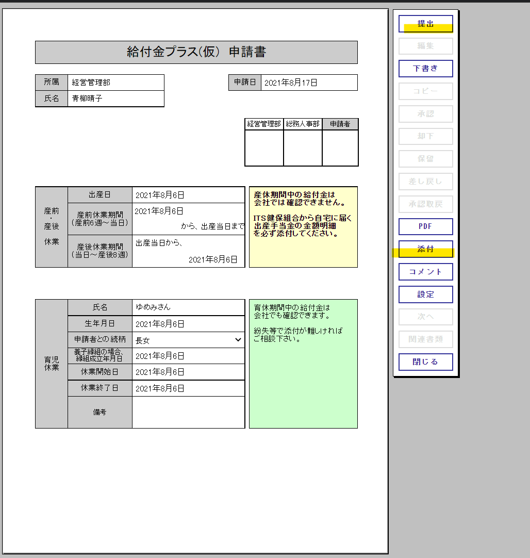
Task: Open the 添付 attachment button
Action: click(425, 249)
